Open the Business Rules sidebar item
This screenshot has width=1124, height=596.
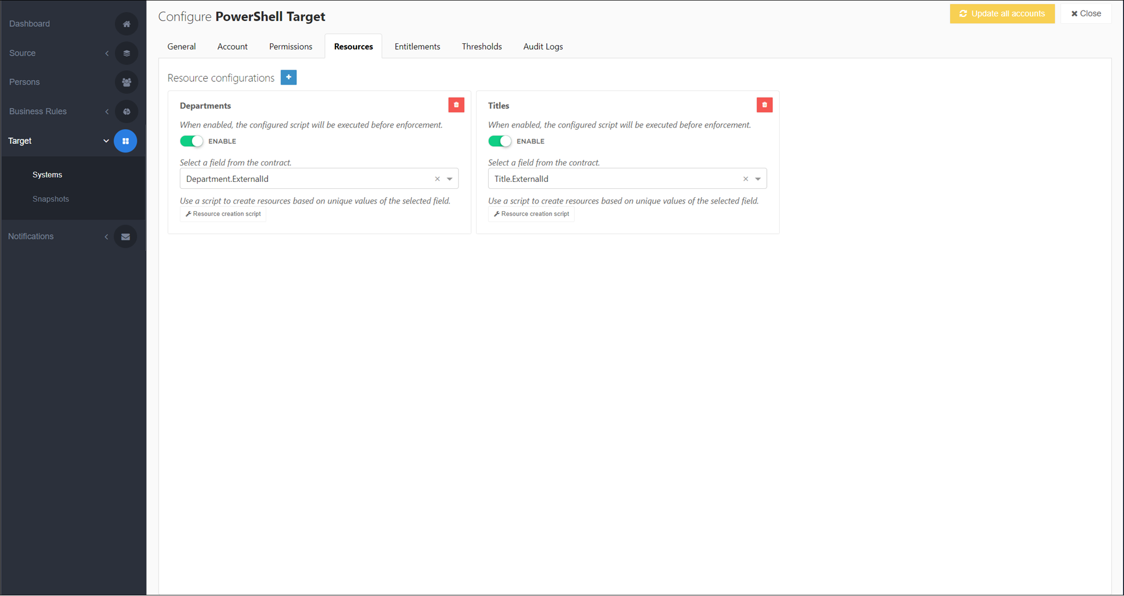point(38,112)
